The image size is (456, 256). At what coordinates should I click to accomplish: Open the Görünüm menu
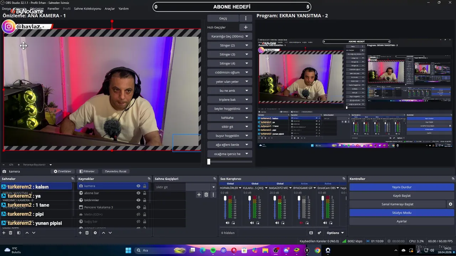tap(37, 9)
